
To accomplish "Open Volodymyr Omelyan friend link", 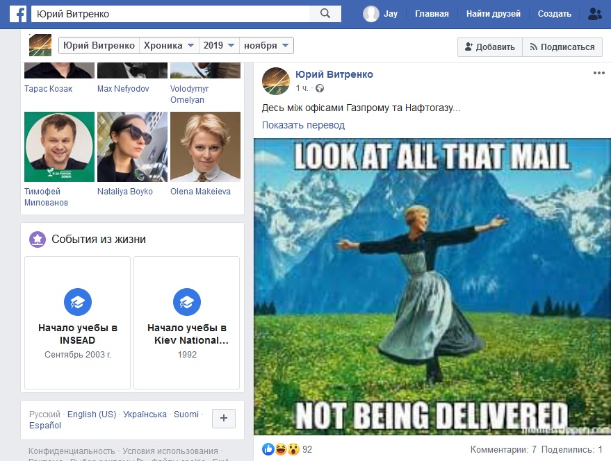I will [x=189, y=94].
